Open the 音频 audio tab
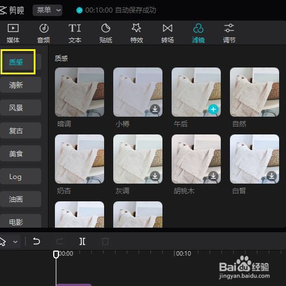 43,33
